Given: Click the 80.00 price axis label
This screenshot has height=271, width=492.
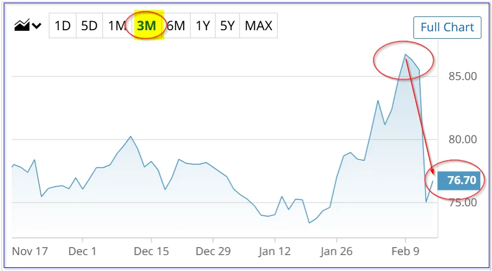Looking at the screenshot, I should click(462, 139).
